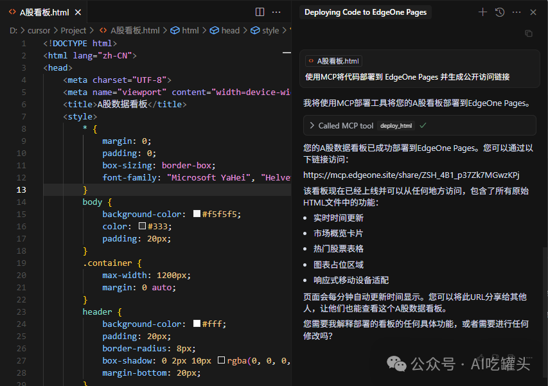Select the A股看板.html editor tab
Viewport: 548px width, 386px height.
point(44,13)
